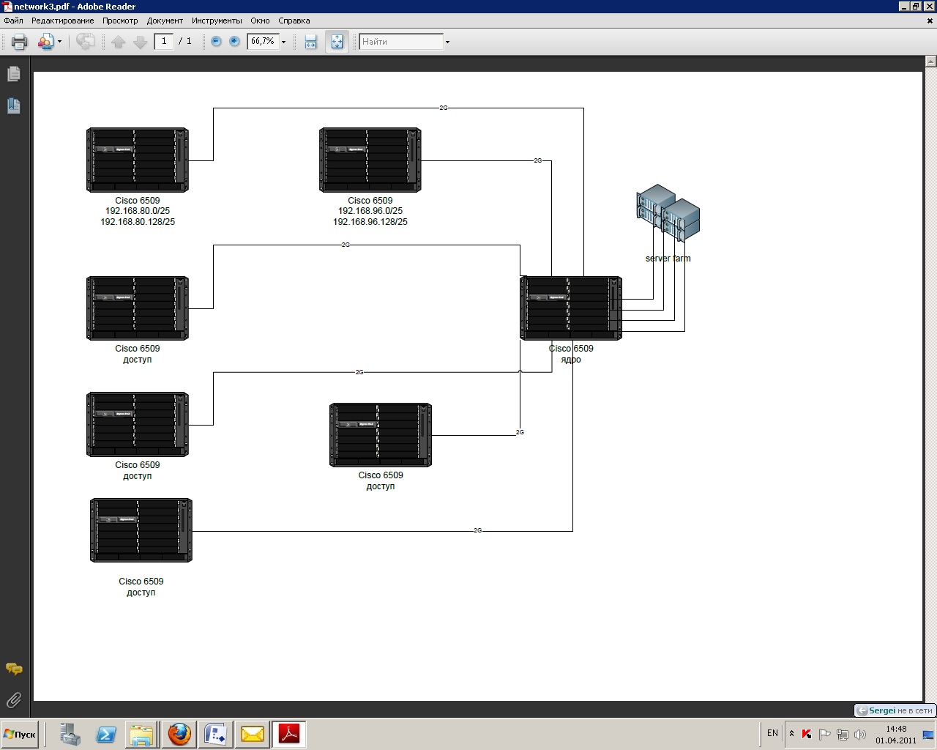Screen dimensions: 937x750
Task: Click the Найти search field
Action: 401,42
